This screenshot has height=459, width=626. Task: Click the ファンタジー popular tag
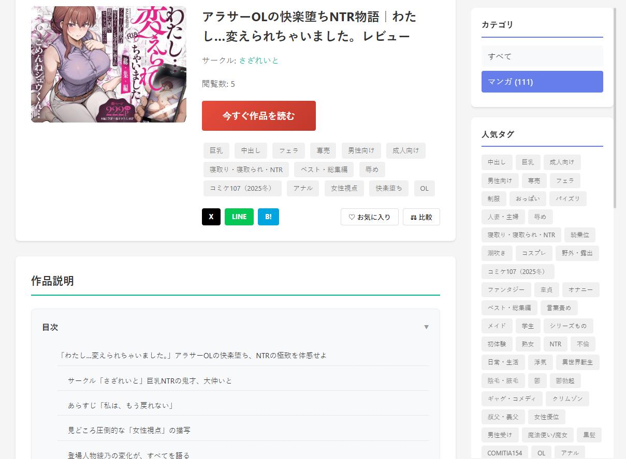click(505, 289)
